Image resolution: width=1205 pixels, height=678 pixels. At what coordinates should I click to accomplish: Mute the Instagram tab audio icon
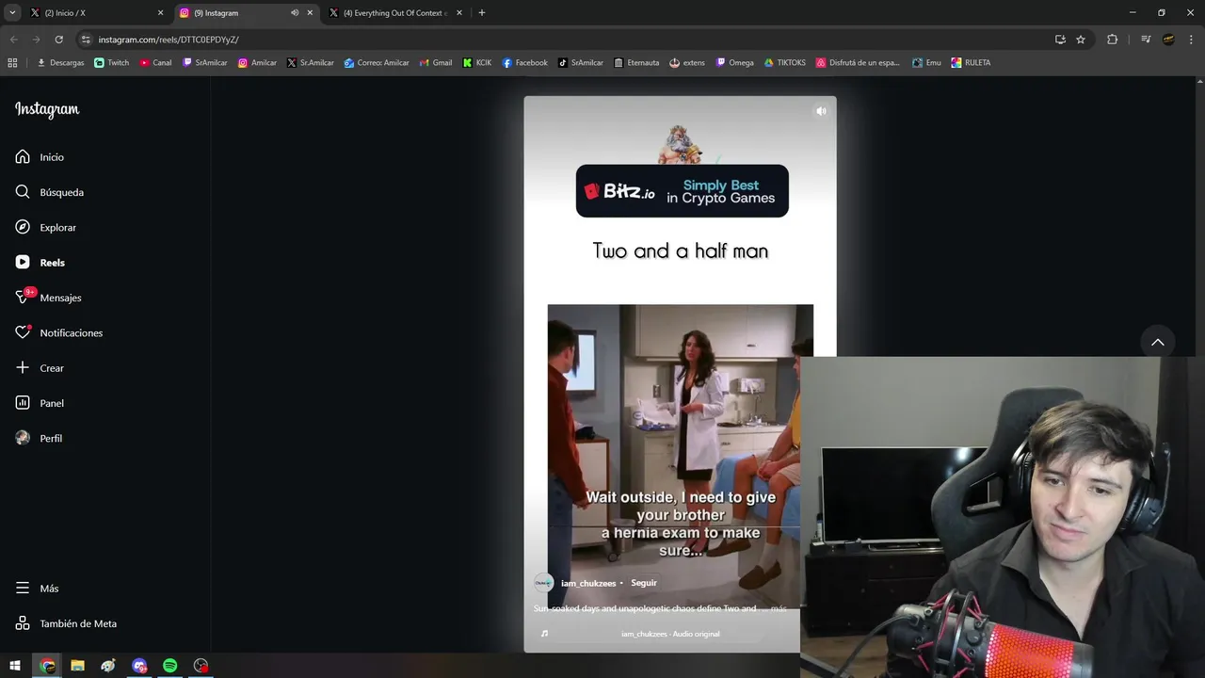click(295, 13)
